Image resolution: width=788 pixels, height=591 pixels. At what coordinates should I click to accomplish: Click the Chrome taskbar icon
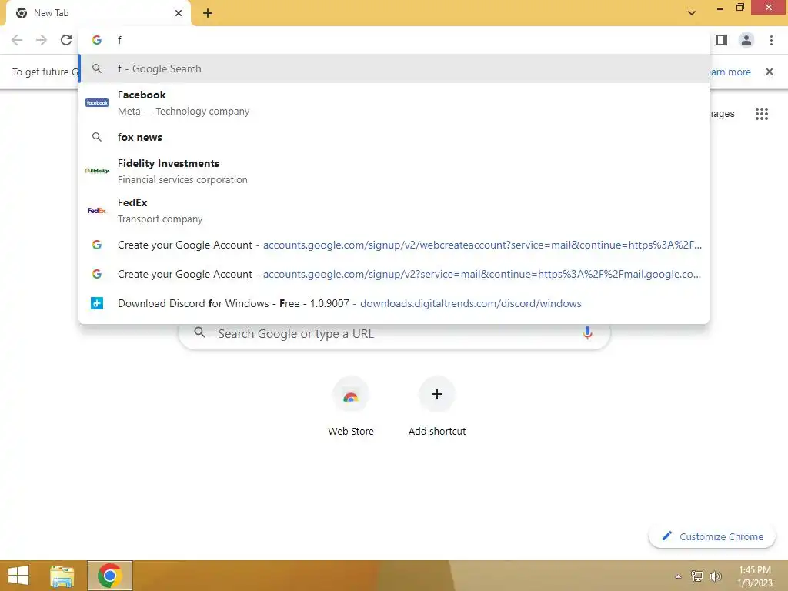click(109, 576)
